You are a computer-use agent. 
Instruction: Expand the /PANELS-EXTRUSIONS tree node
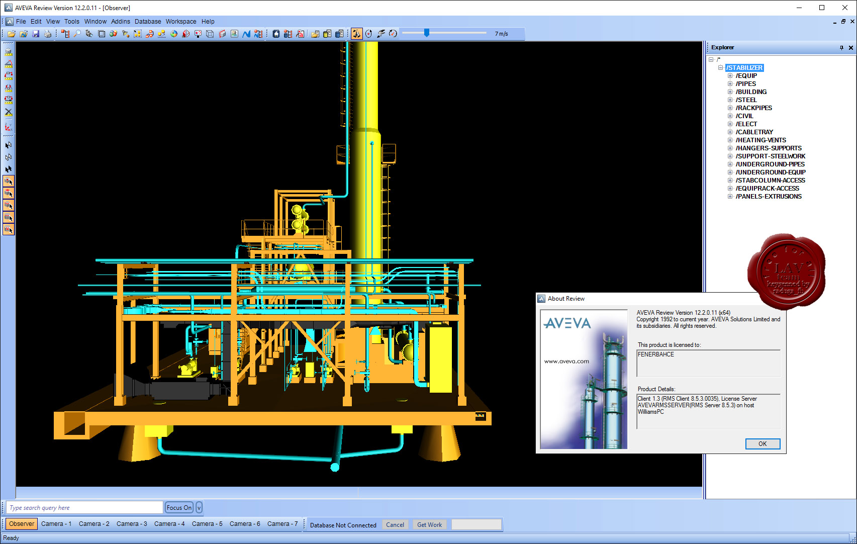(x=730, y=197)
